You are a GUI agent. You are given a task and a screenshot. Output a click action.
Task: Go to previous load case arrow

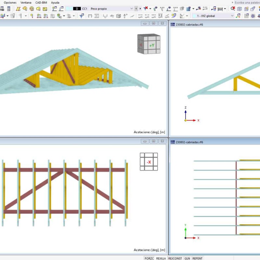(x=136, y=9)
